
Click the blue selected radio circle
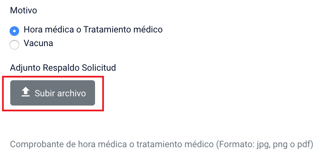14,31
